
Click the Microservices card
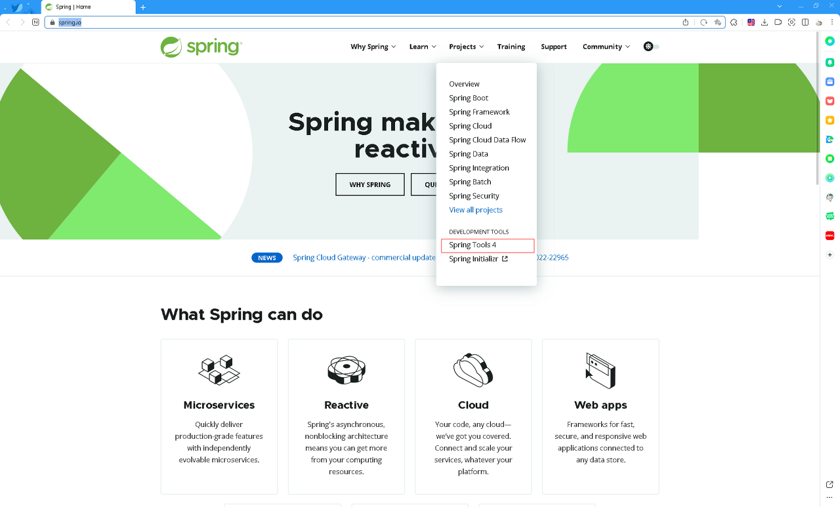219,416
